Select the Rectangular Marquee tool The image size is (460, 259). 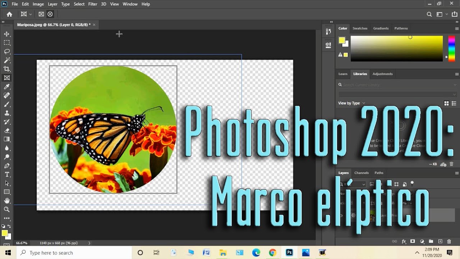tap(7, 42)
